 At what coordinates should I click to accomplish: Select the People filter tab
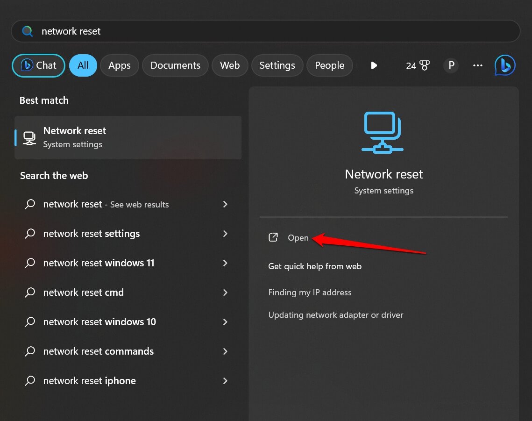coord(329,65)
